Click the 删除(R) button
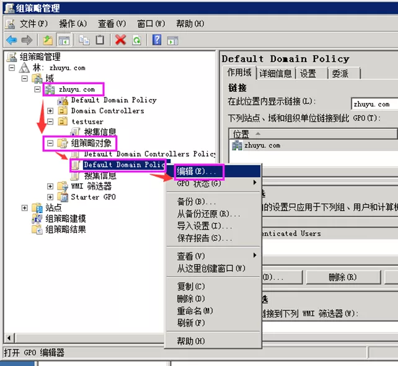Image resolution: width=398 pixels, height=366 pixels. pyautogui.click(x=342, y=277)
